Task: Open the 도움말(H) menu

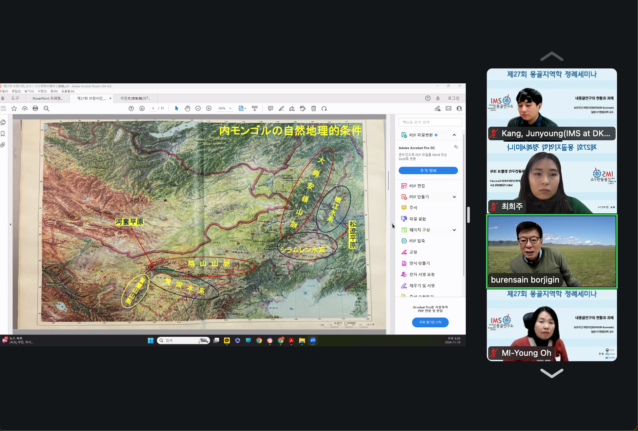Action: (68, 91)
